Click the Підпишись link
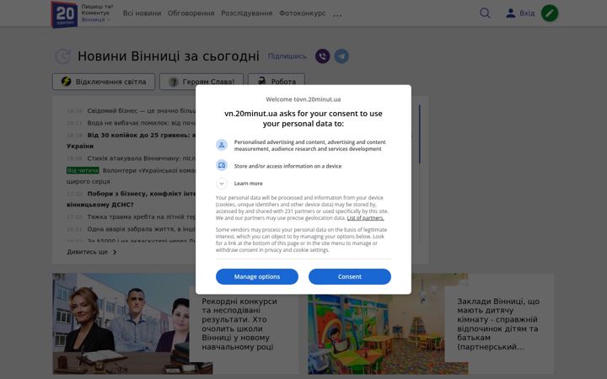Screen dimensions: 607x379 [x=287, y=56]
